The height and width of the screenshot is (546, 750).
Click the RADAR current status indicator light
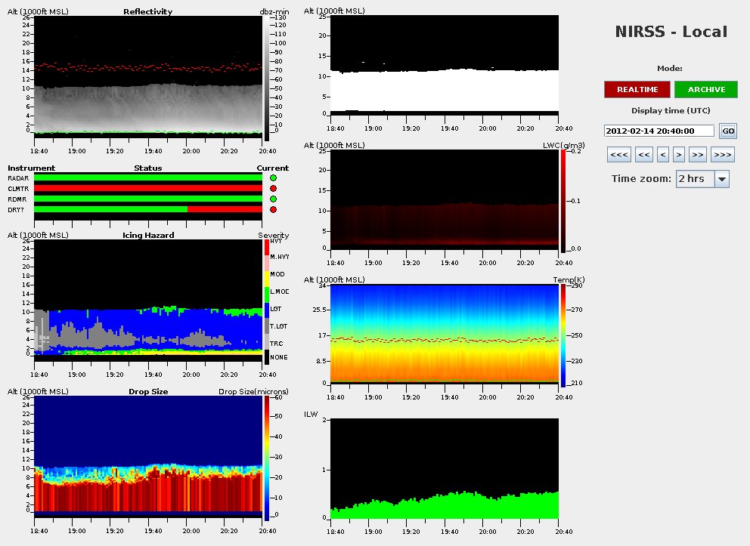[x=273, y=177]
